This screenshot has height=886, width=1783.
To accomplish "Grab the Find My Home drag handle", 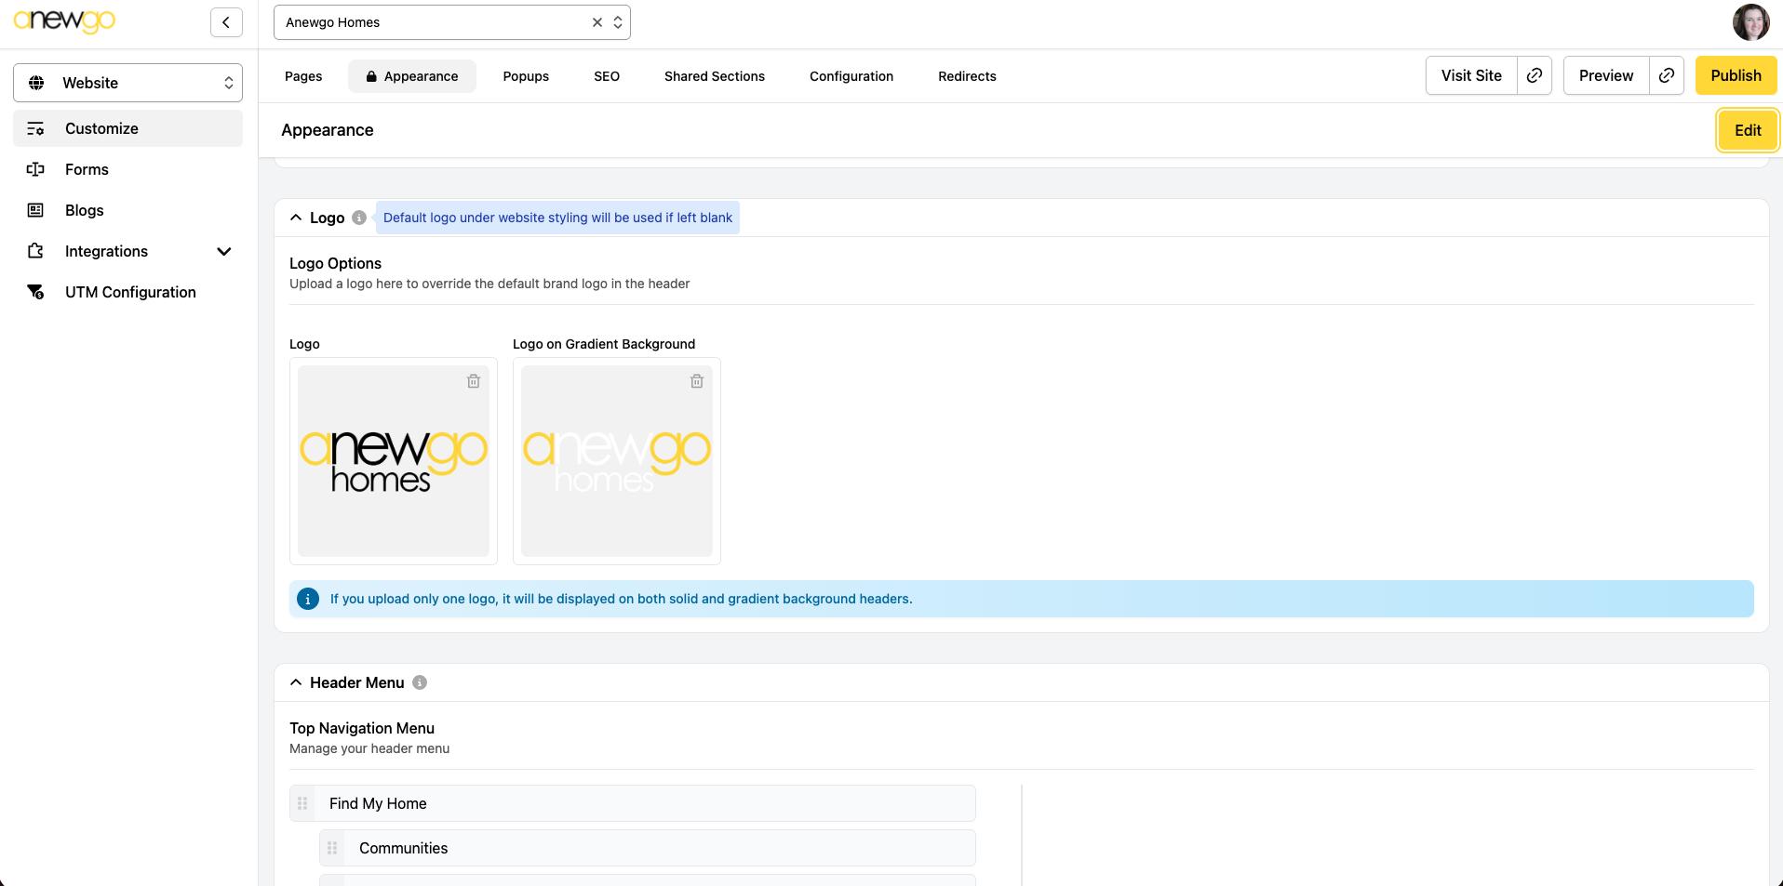I will (302, 803).
